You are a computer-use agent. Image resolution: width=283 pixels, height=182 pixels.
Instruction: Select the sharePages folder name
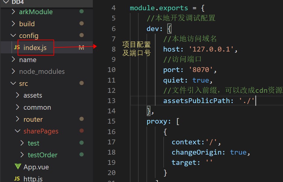click(x=41, y=131)
